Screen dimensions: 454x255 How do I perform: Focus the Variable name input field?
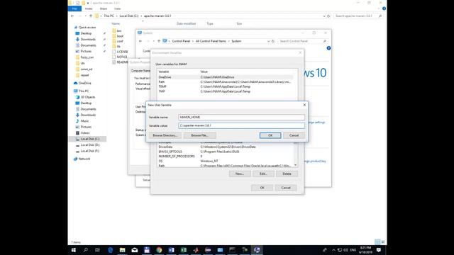click(241, 117)
